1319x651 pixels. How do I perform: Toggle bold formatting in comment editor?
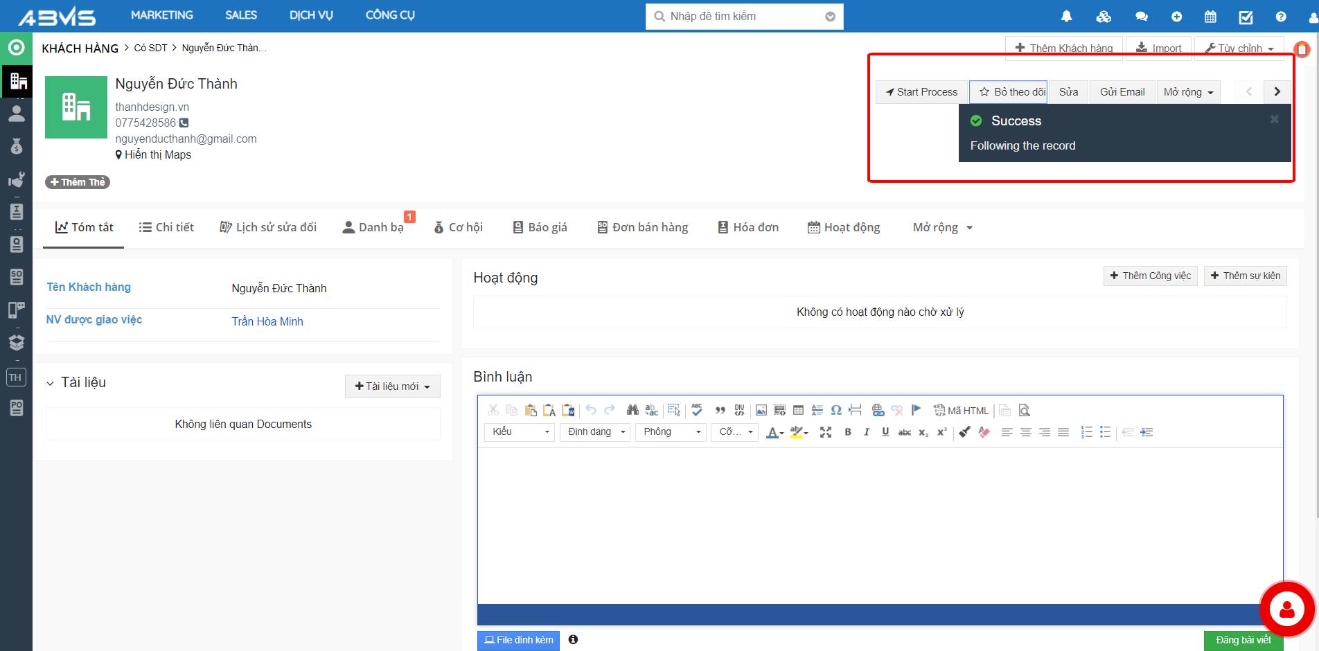click(x=847, y=432)
